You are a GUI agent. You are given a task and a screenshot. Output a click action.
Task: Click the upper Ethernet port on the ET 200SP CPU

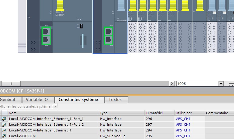coord(46,31)
